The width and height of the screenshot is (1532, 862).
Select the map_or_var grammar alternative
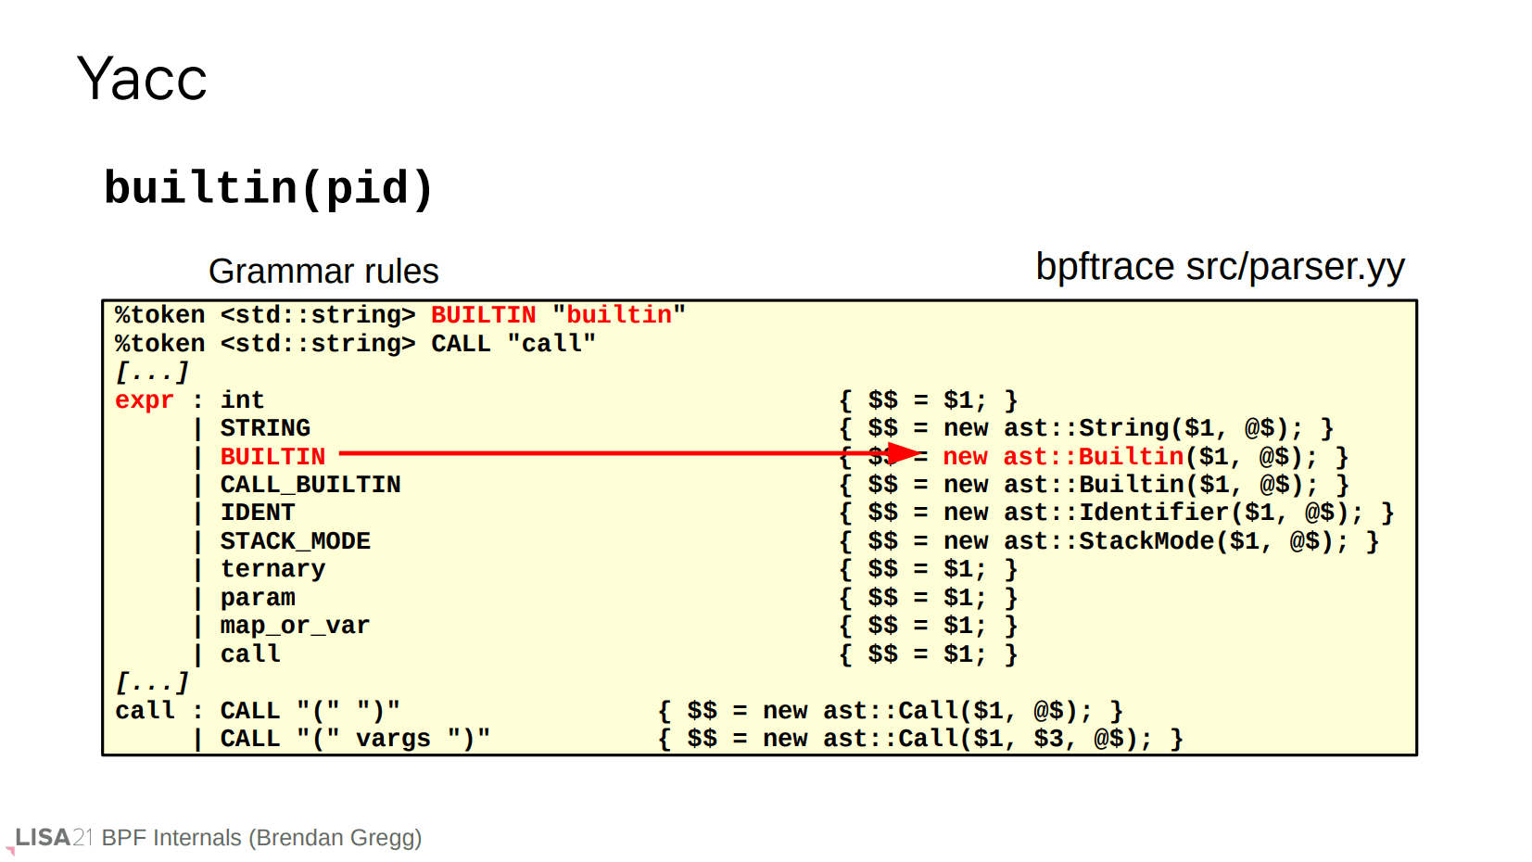coord(295,626)
